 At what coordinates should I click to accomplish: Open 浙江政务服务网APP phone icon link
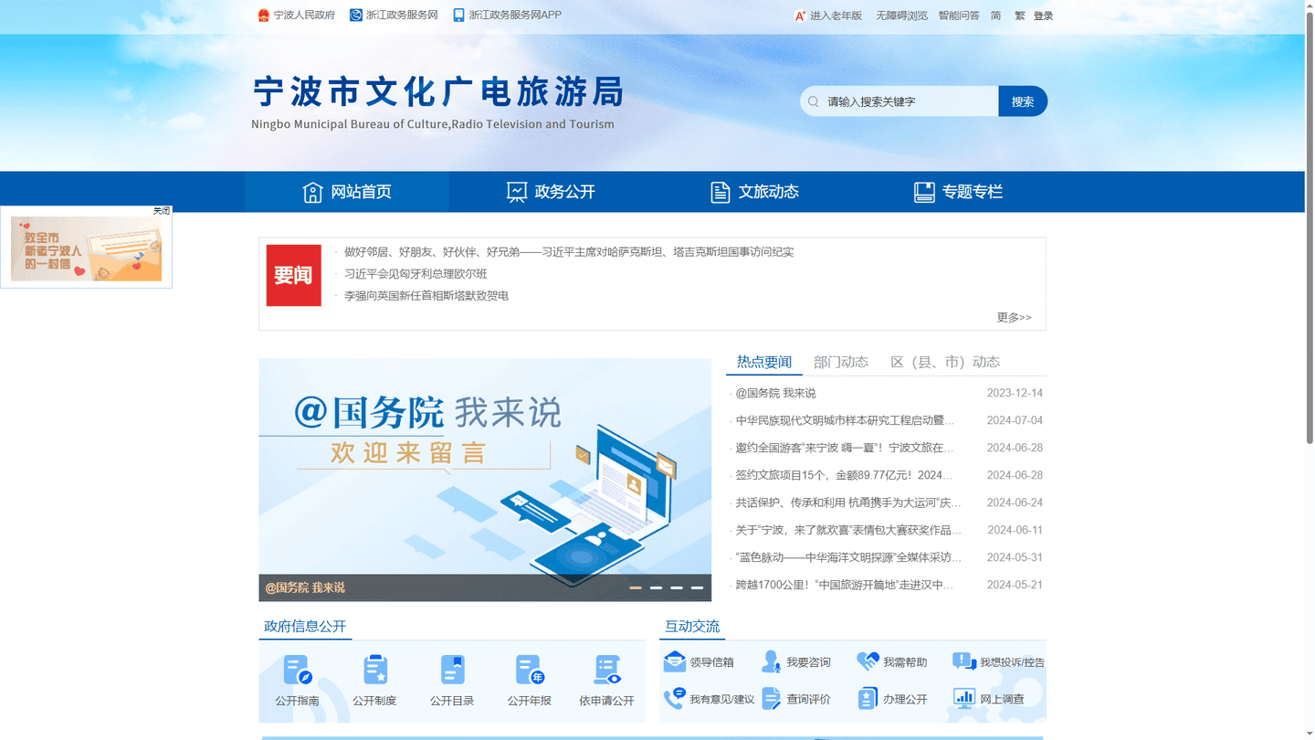pyautogui.click(x=458, y=16)
